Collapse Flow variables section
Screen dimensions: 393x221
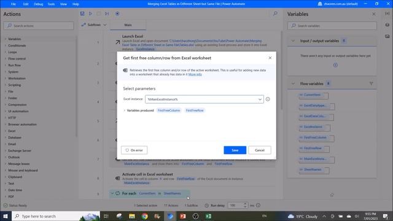click(x=293, y=83)
